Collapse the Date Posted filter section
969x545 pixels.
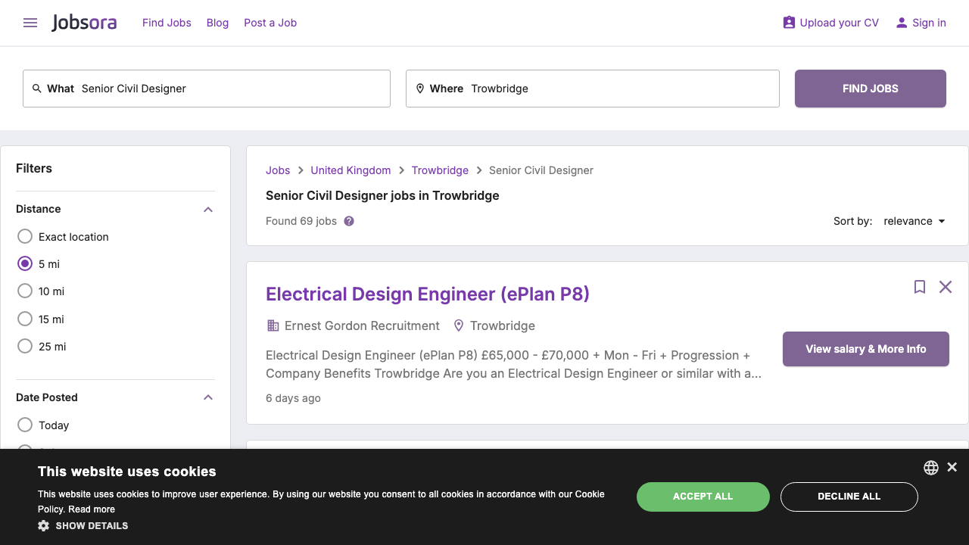pos(207,397)
